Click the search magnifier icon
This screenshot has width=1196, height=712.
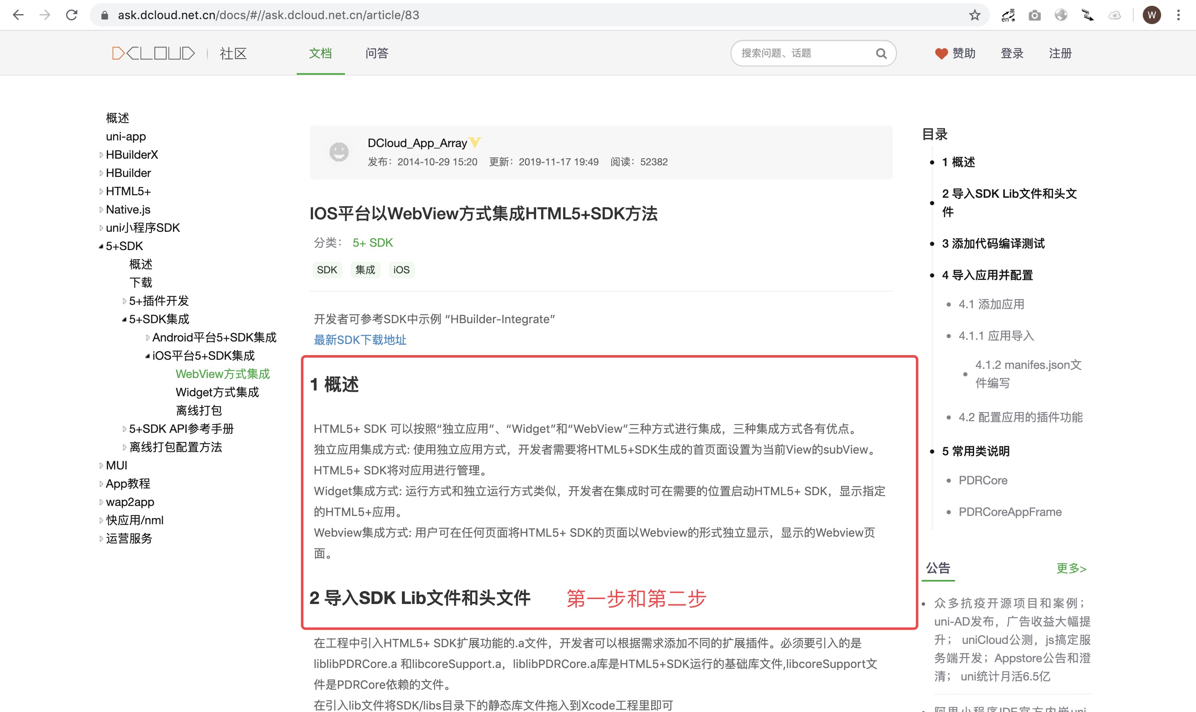[881, 53]
